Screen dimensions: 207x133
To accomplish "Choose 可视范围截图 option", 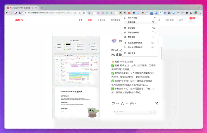I will [140, 32].
